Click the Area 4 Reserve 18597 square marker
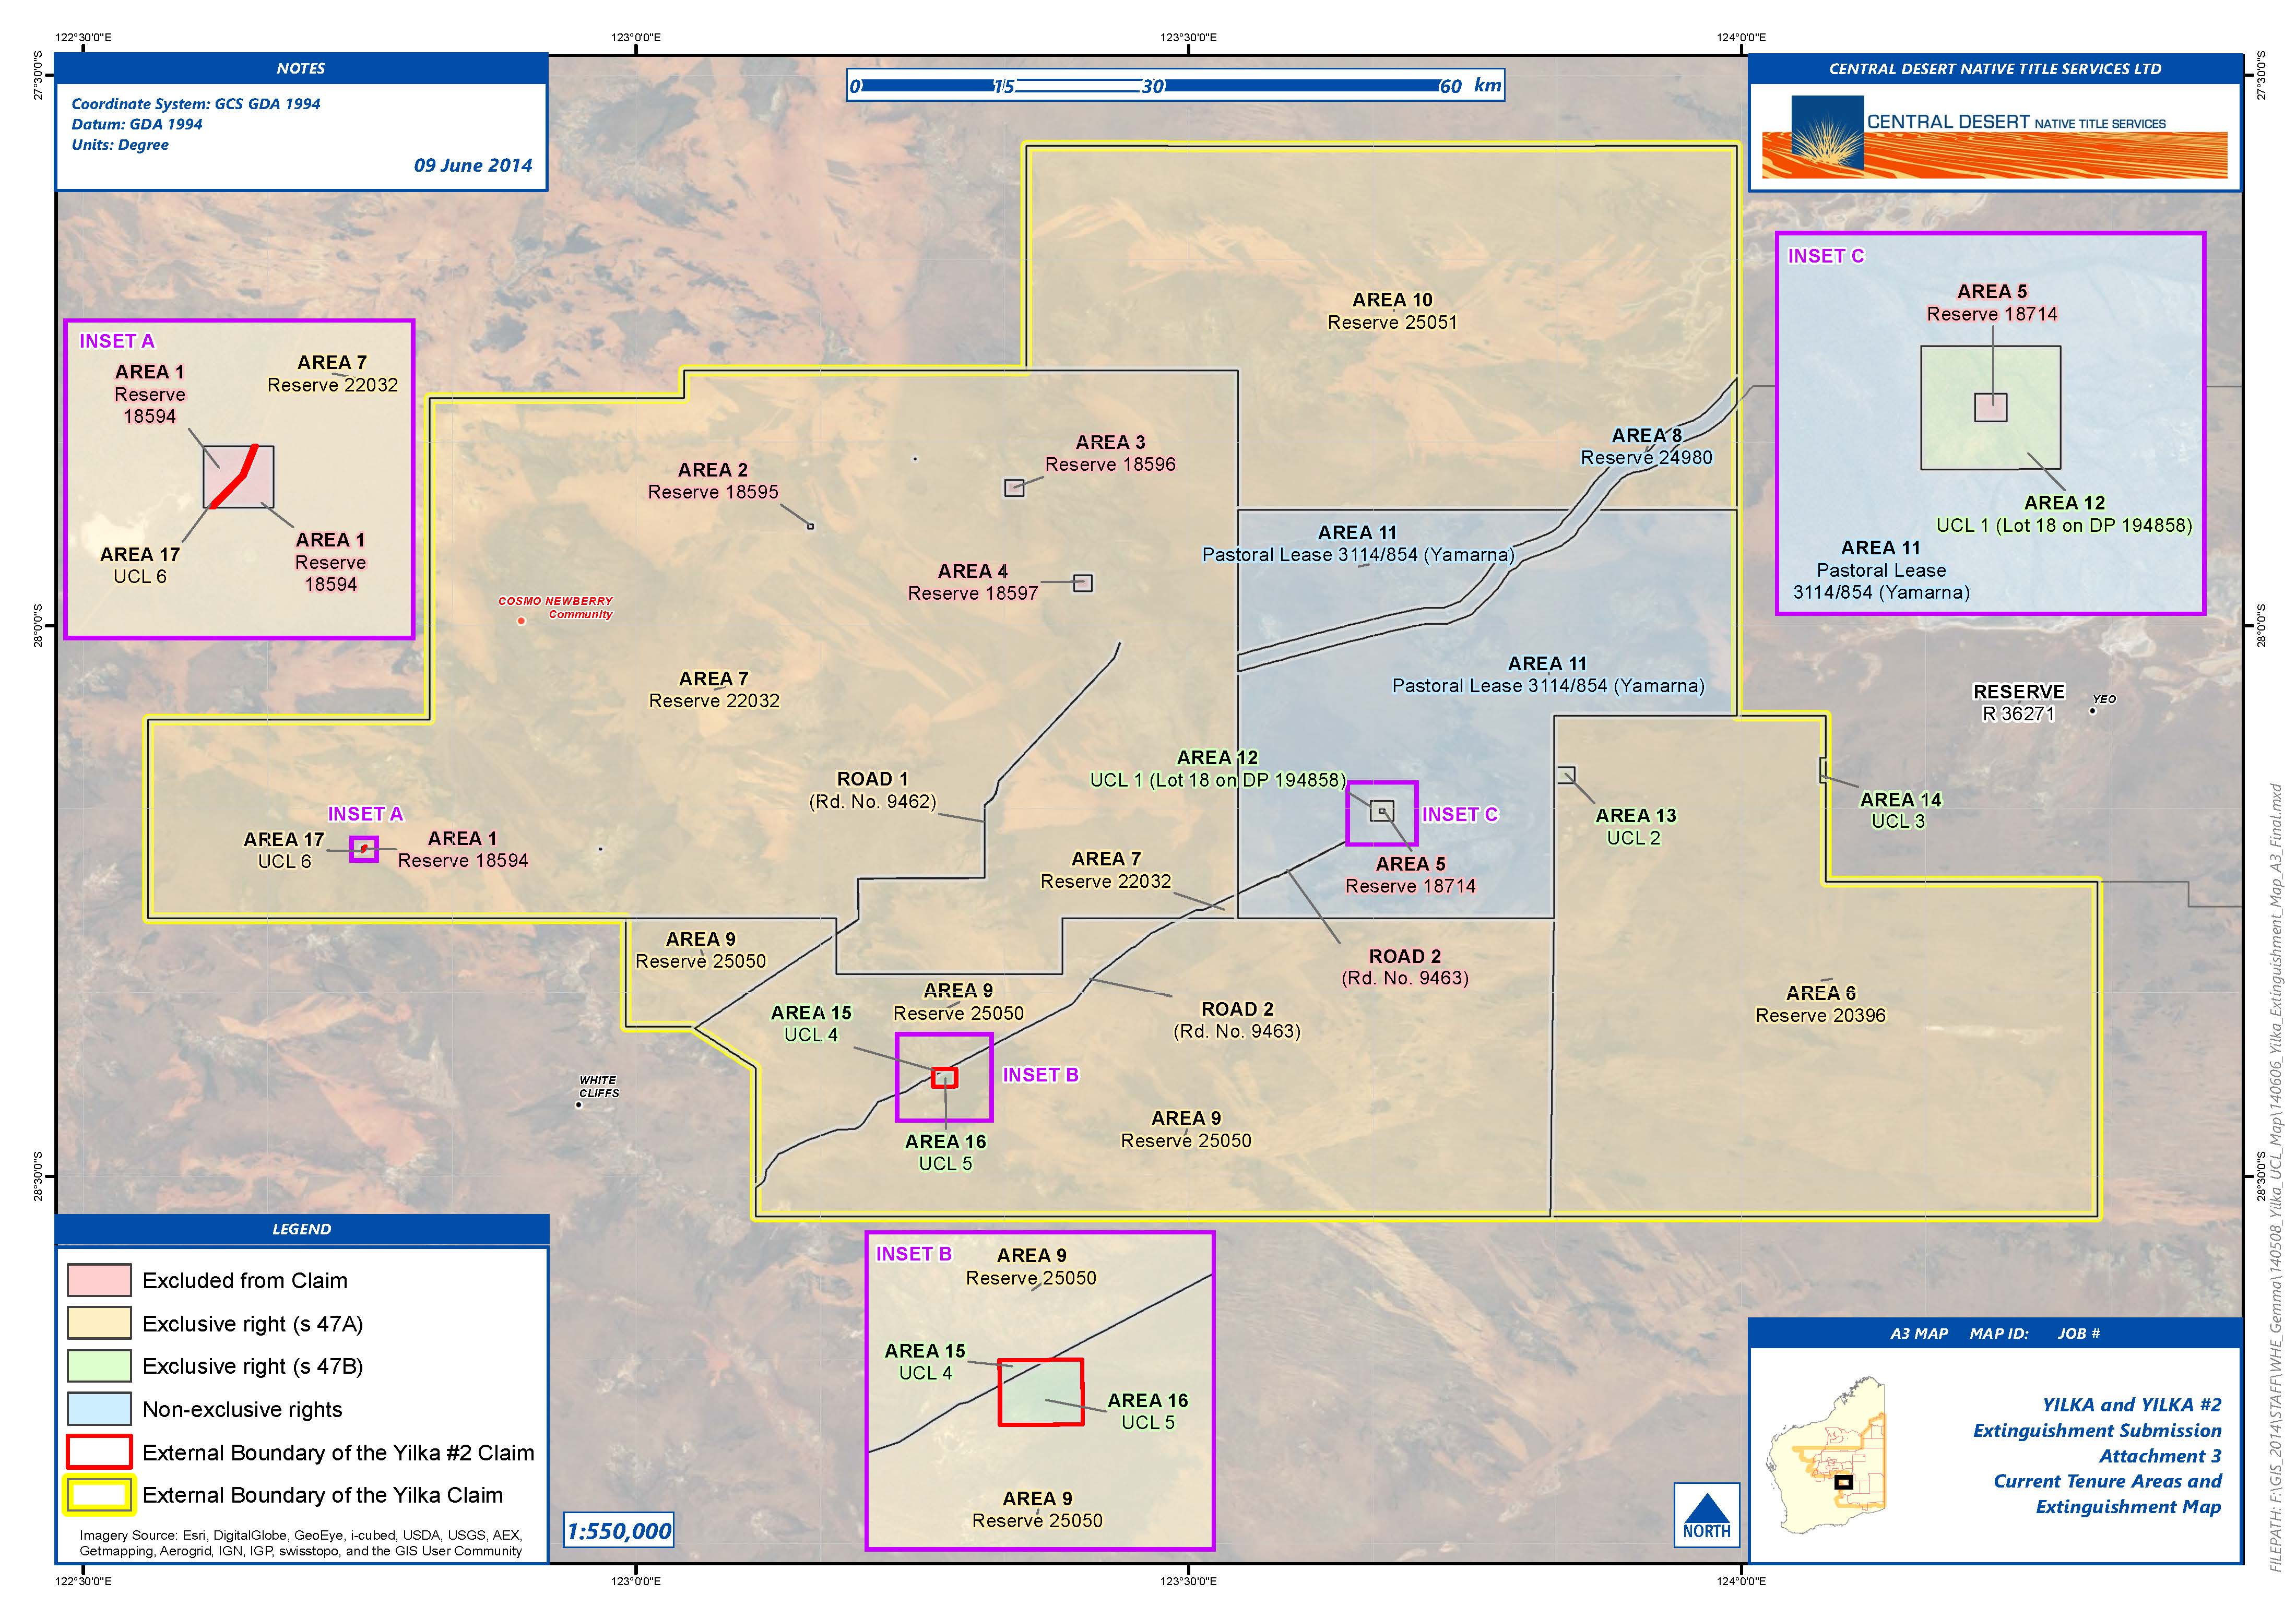Viewport: 2296px width, 1618px height. [x=1083, y=583]
